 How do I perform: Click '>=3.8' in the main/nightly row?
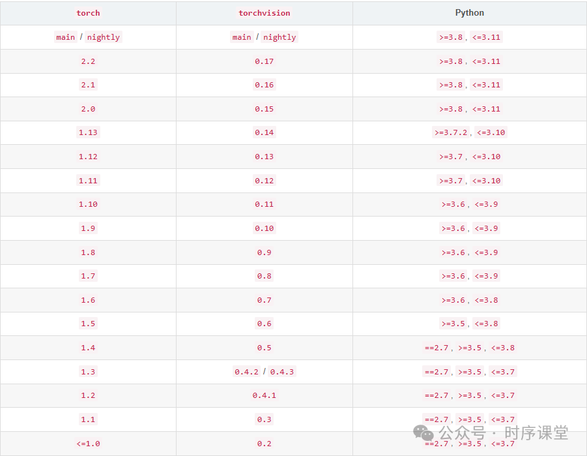451,37
